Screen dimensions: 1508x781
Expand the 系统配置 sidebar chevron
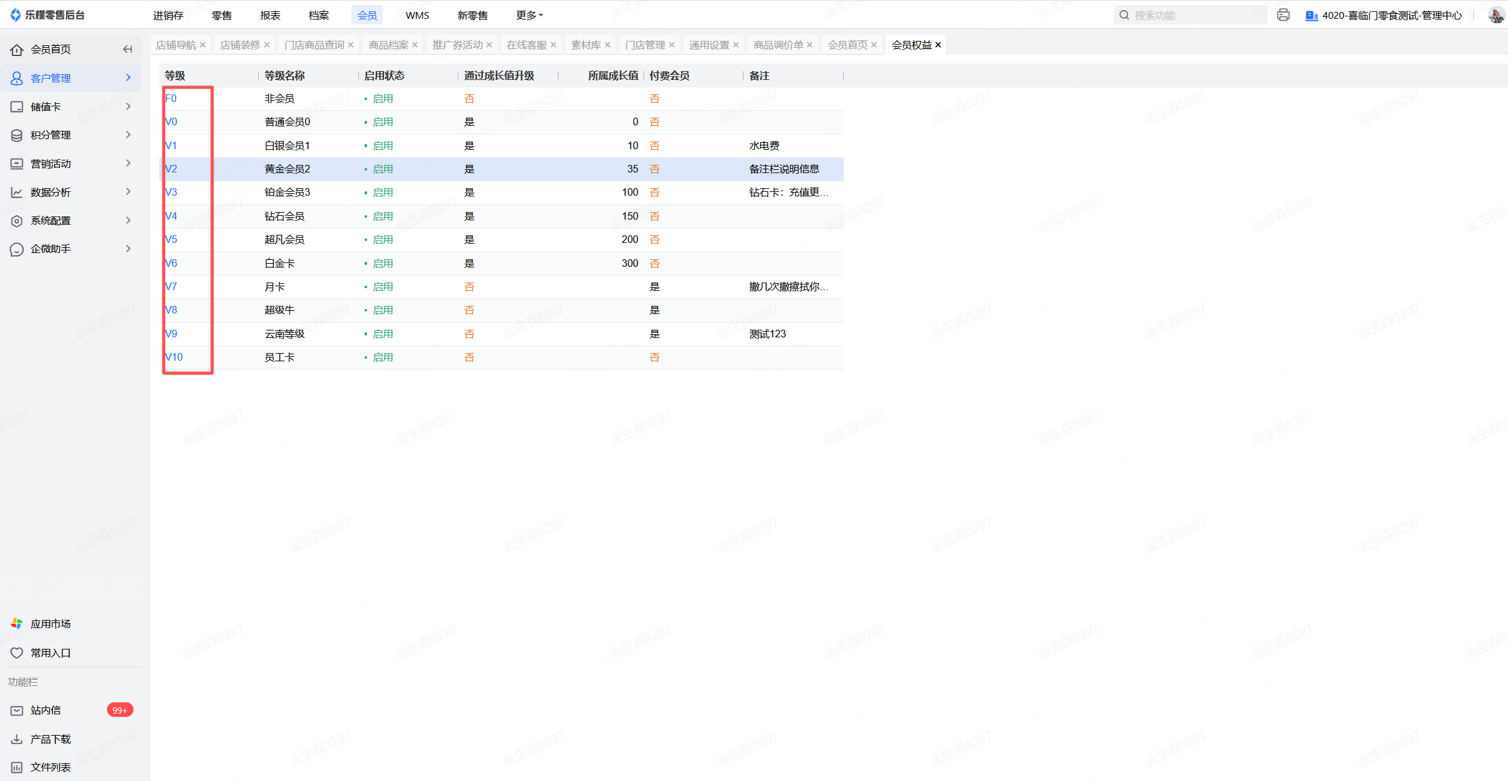tap(128, 220)
